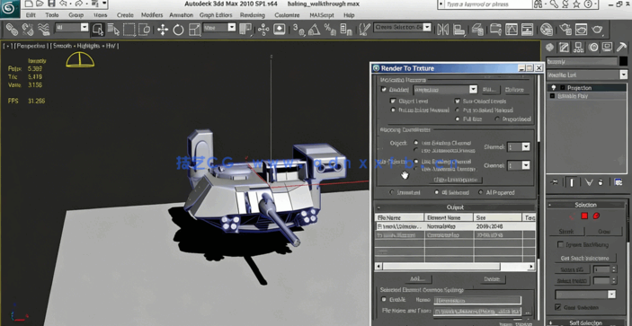Activate the Select and Scale tool
Screen dimensions: 632x326
(194, 30)
